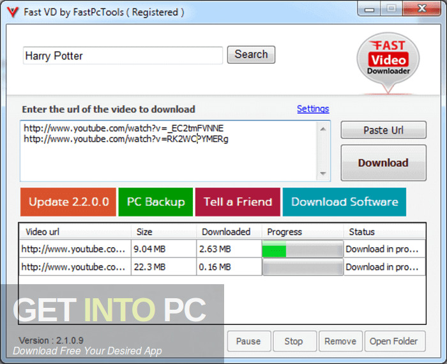447x364 pixels.
Task: Click the Search button
Action: pyautogui.click(x=251, y=54)
